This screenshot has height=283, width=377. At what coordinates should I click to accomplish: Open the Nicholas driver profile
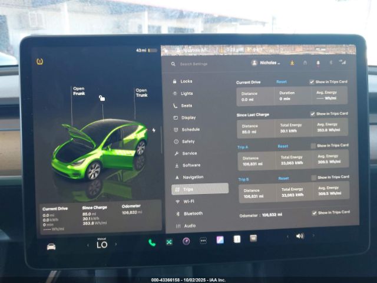(x=266, y=63)
